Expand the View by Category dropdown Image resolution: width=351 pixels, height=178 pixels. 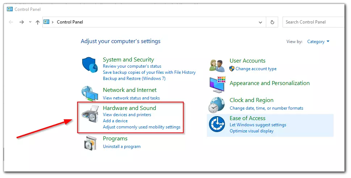tap(318, 42)
